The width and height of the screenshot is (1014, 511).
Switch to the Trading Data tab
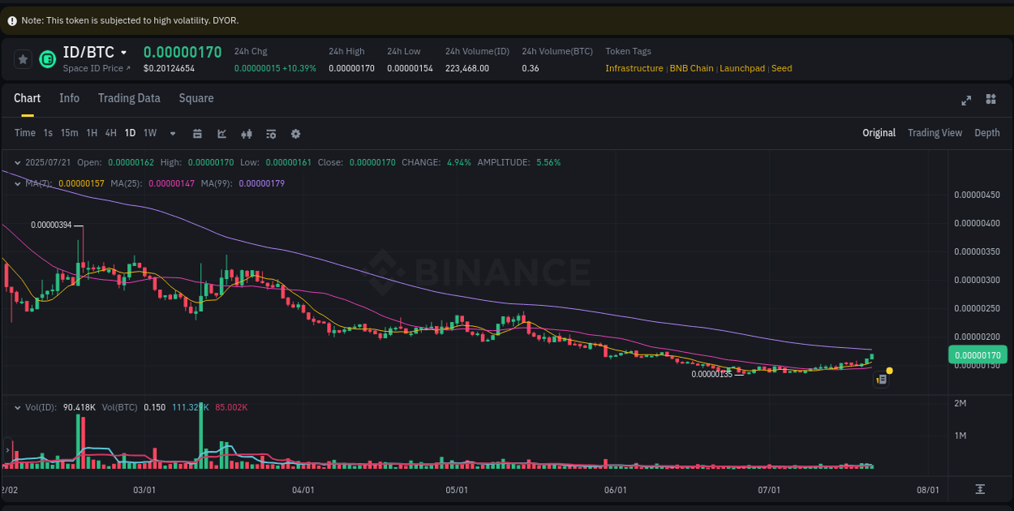click(x=129, y=98)
